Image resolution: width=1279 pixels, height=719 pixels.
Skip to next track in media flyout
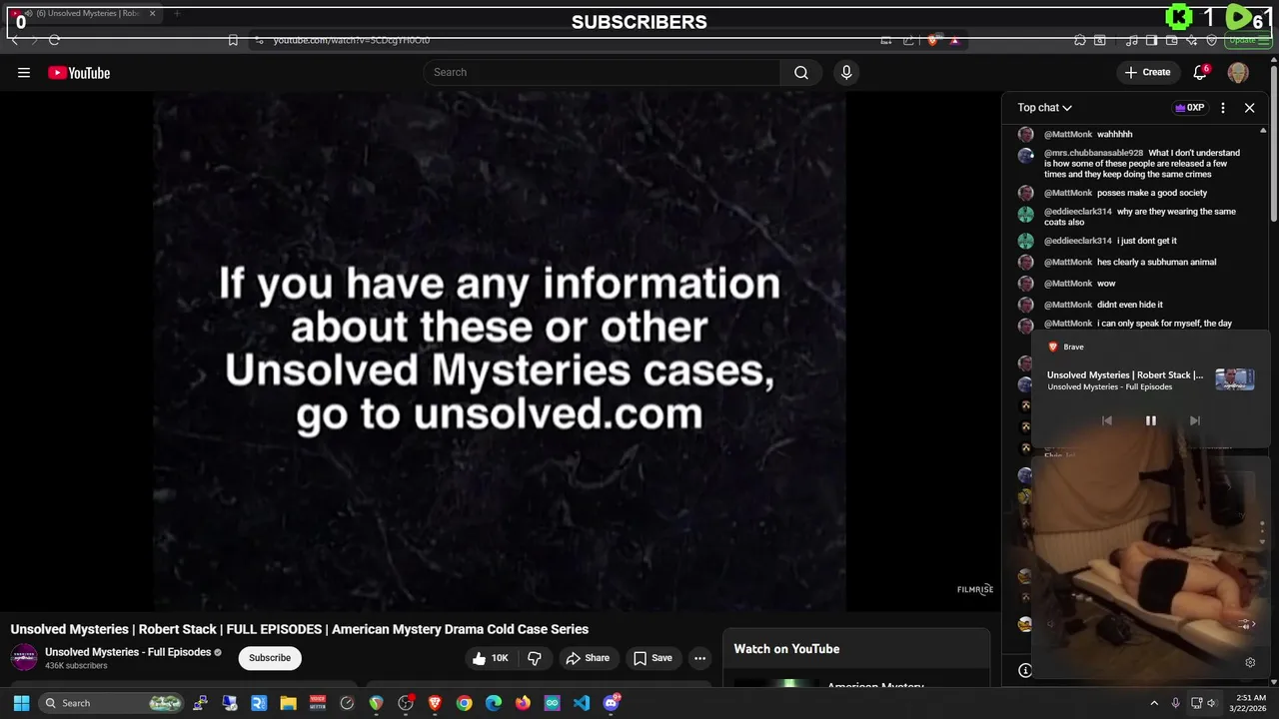pyautogui.click(x=1194, y=420)
